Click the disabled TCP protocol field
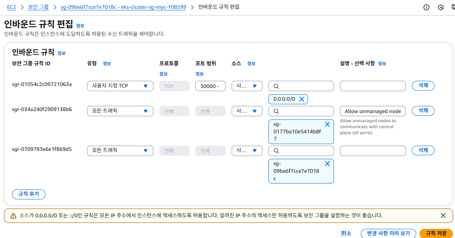Viewport: 455px width, 238px height. [174, 86]
